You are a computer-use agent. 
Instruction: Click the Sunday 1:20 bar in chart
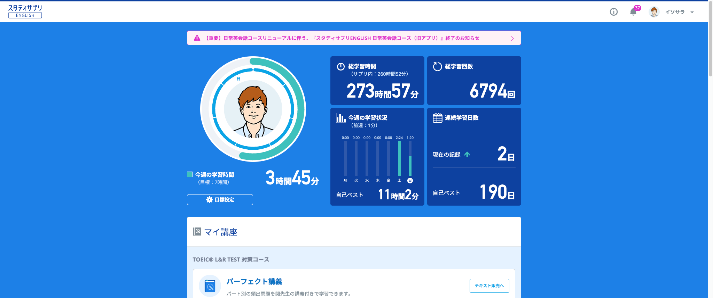410,166
